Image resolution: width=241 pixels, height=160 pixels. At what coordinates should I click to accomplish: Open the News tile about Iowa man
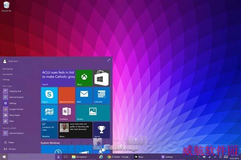pos(76,130)
